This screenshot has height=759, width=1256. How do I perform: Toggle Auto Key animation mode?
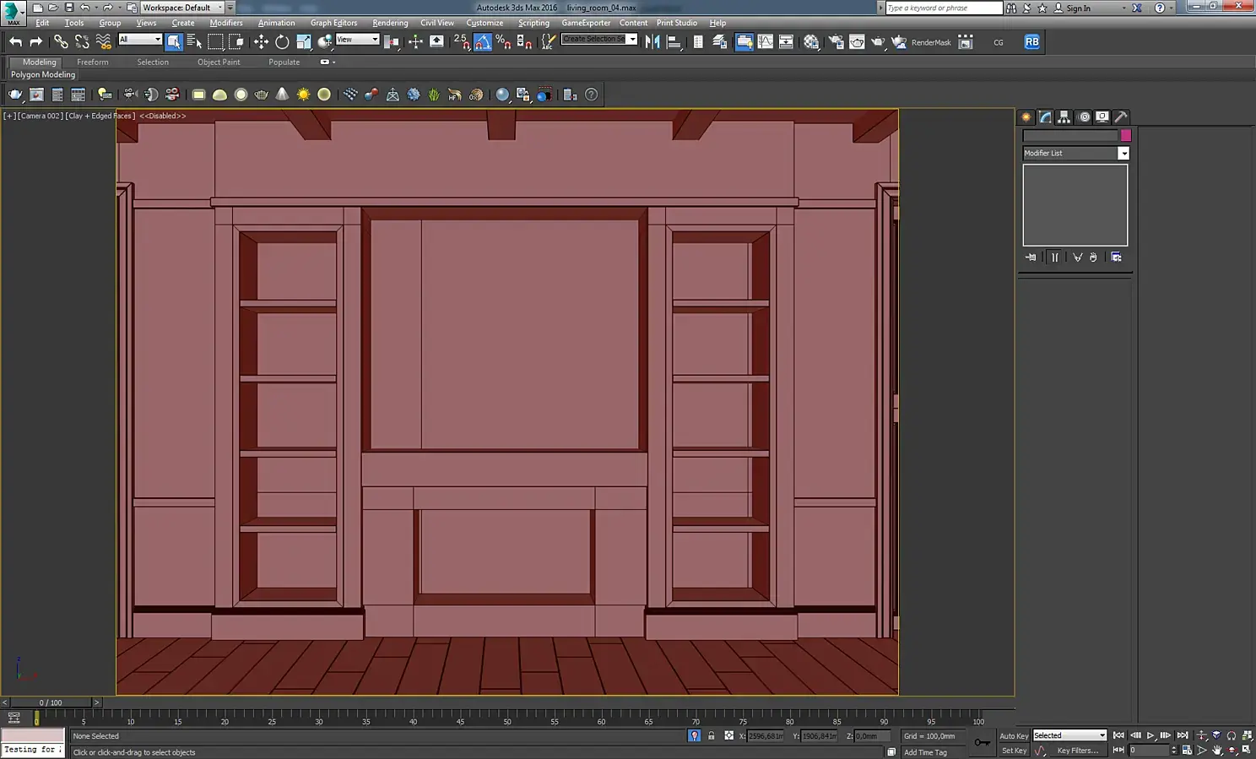click(x=1013, y=735)
